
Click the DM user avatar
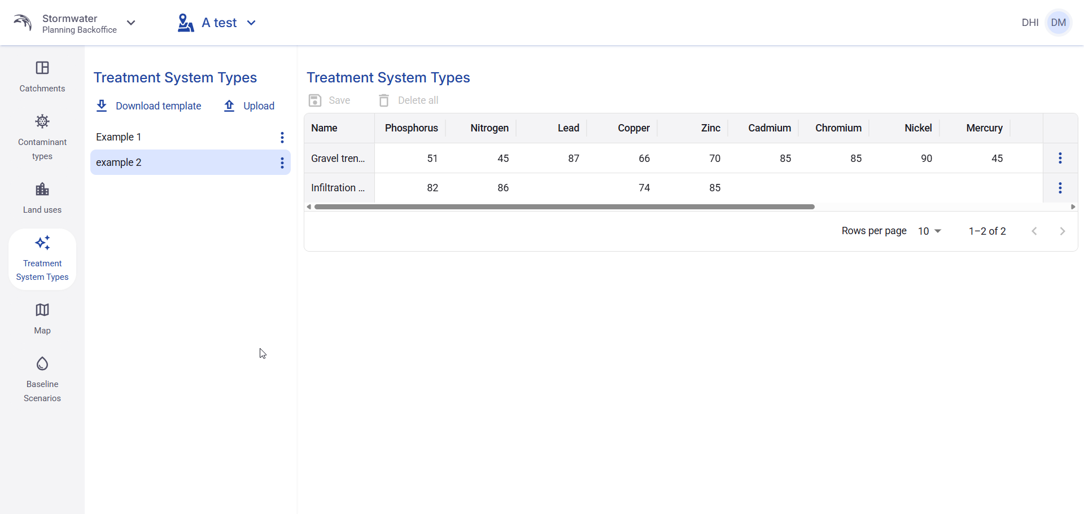click(1059, 23)
